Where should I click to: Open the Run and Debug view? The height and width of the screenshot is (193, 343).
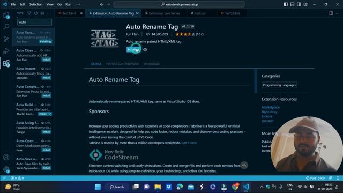pos(6,51)
